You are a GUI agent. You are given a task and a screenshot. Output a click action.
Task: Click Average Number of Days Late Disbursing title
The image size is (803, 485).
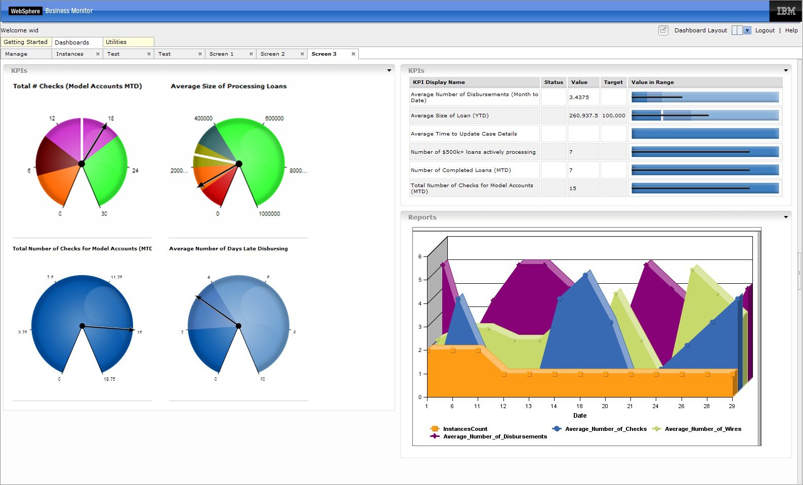228,248
